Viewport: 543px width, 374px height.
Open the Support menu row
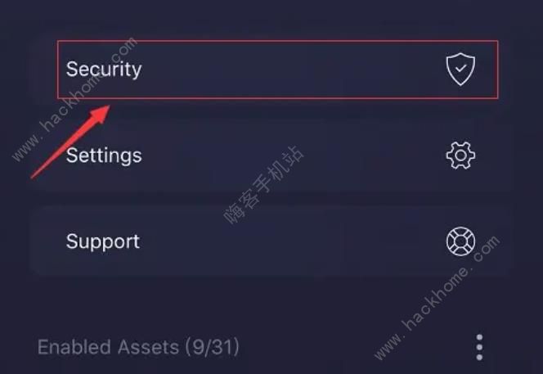[x=271, y=241]
